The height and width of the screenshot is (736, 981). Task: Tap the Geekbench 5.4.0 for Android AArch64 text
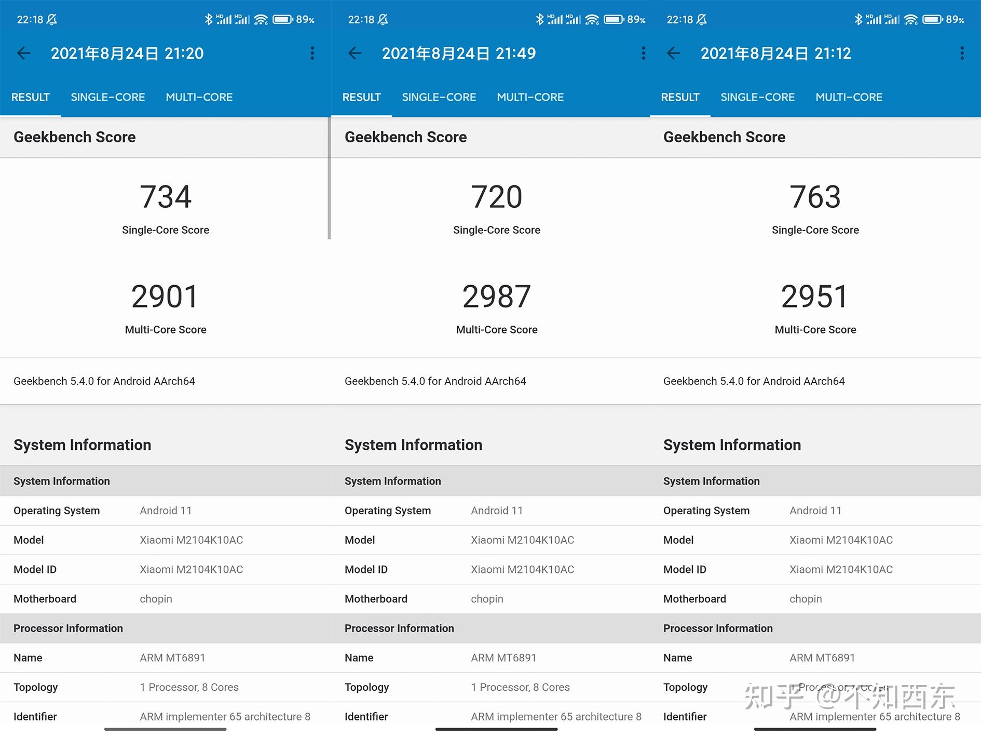tap(104, 381)
